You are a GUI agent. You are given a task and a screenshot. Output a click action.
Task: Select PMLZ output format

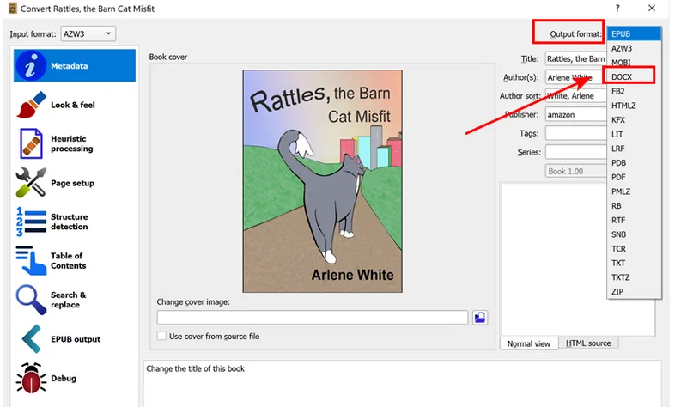click(634, 191)
